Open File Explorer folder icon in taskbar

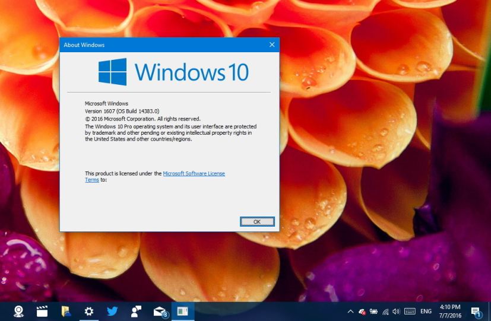coord(66,311)
